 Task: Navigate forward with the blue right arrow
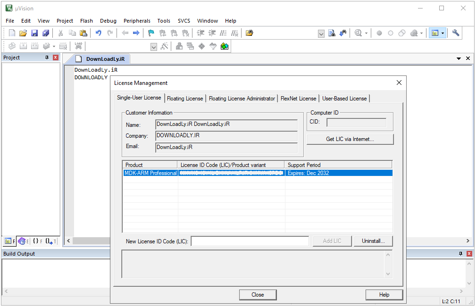click(x=136, y=33)
